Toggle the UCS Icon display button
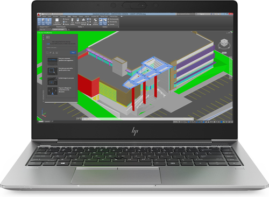Viewport: 269px width, 197px height. point(39,22)
